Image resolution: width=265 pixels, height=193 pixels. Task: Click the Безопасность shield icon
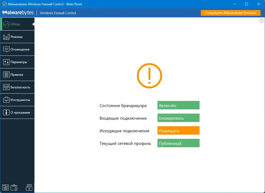(x=6, y=87)
